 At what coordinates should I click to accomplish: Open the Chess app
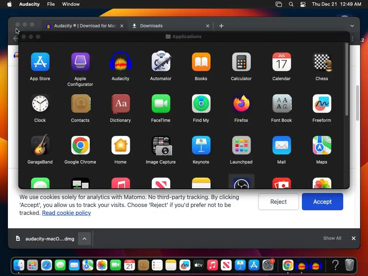322,62
